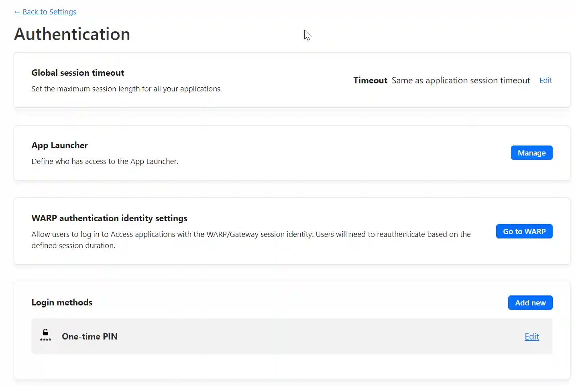The width and height of the screenshot is (576, 386).
Task: Edit the One-time PIN login method
Action: click(x=531, y=336)
